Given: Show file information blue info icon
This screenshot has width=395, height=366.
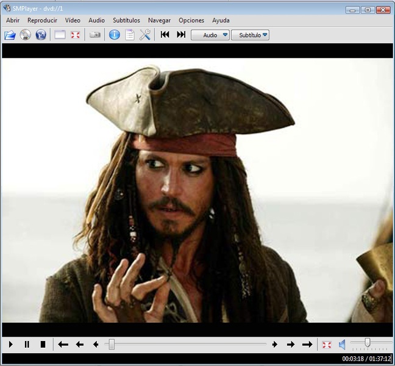Looking at the screenshot, I should point(115,35).
